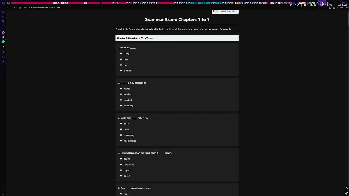The width and height of the screenshot is (349, 196).
Task: Open a new tab with the plus
Action: [x=327, y=3]
